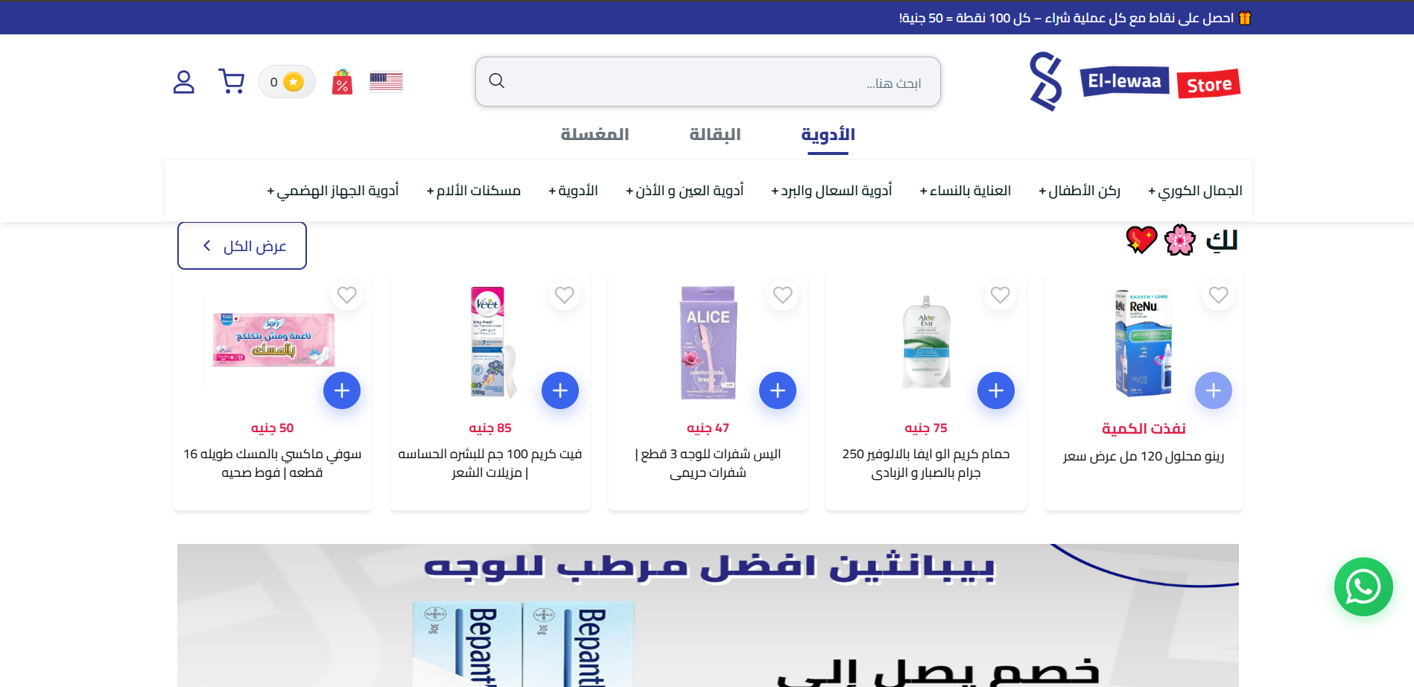Switch to the المغسلة tab
This screenshot has width=1414, height=687.
pyautogui.click(x=595, y=135)
